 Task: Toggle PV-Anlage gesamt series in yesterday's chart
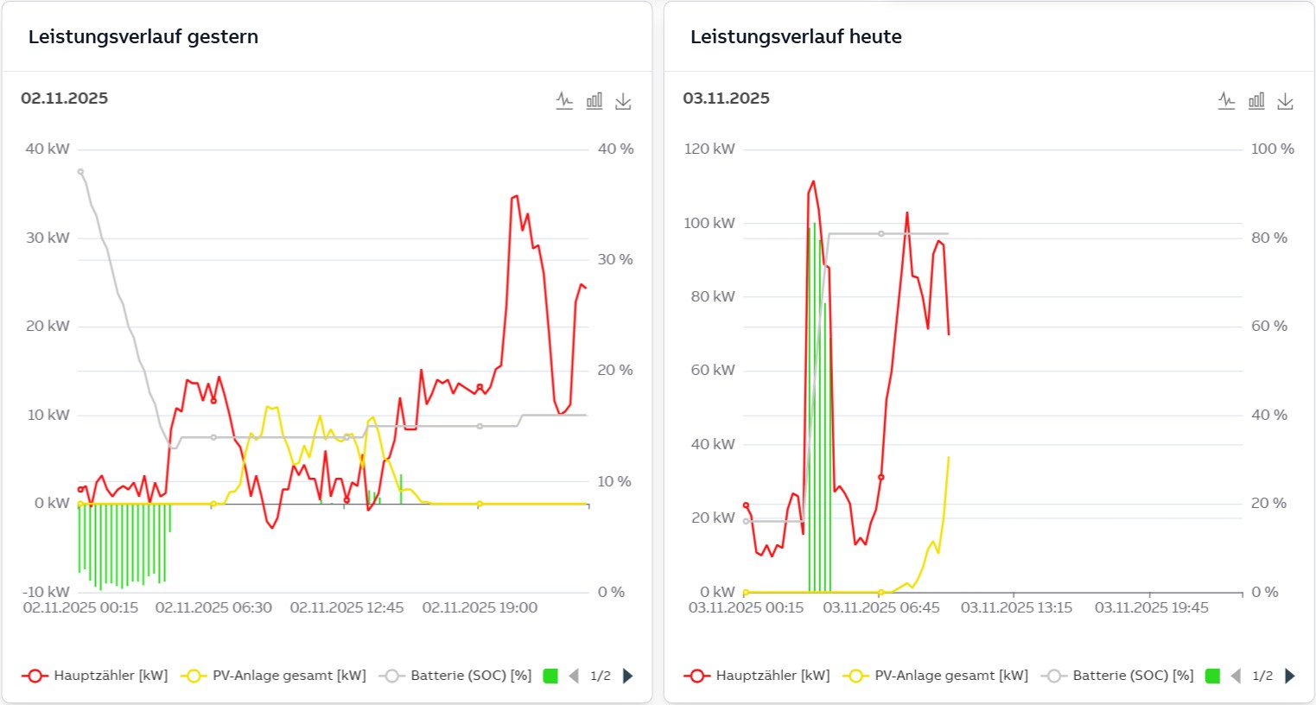(x=273, y=676)
